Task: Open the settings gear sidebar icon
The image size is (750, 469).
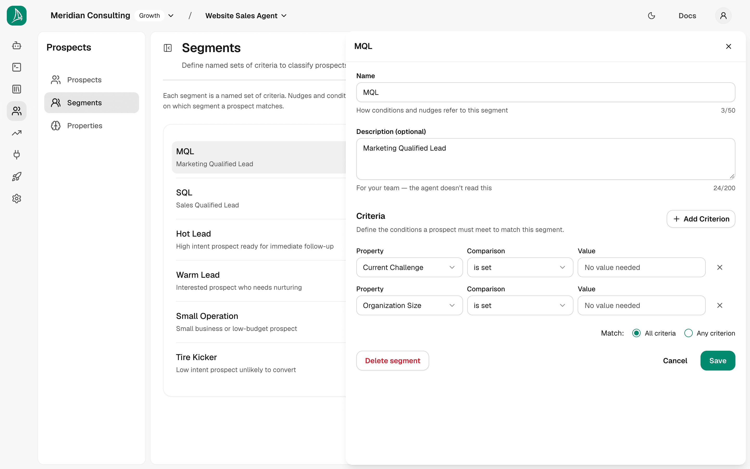Action: 17,199
